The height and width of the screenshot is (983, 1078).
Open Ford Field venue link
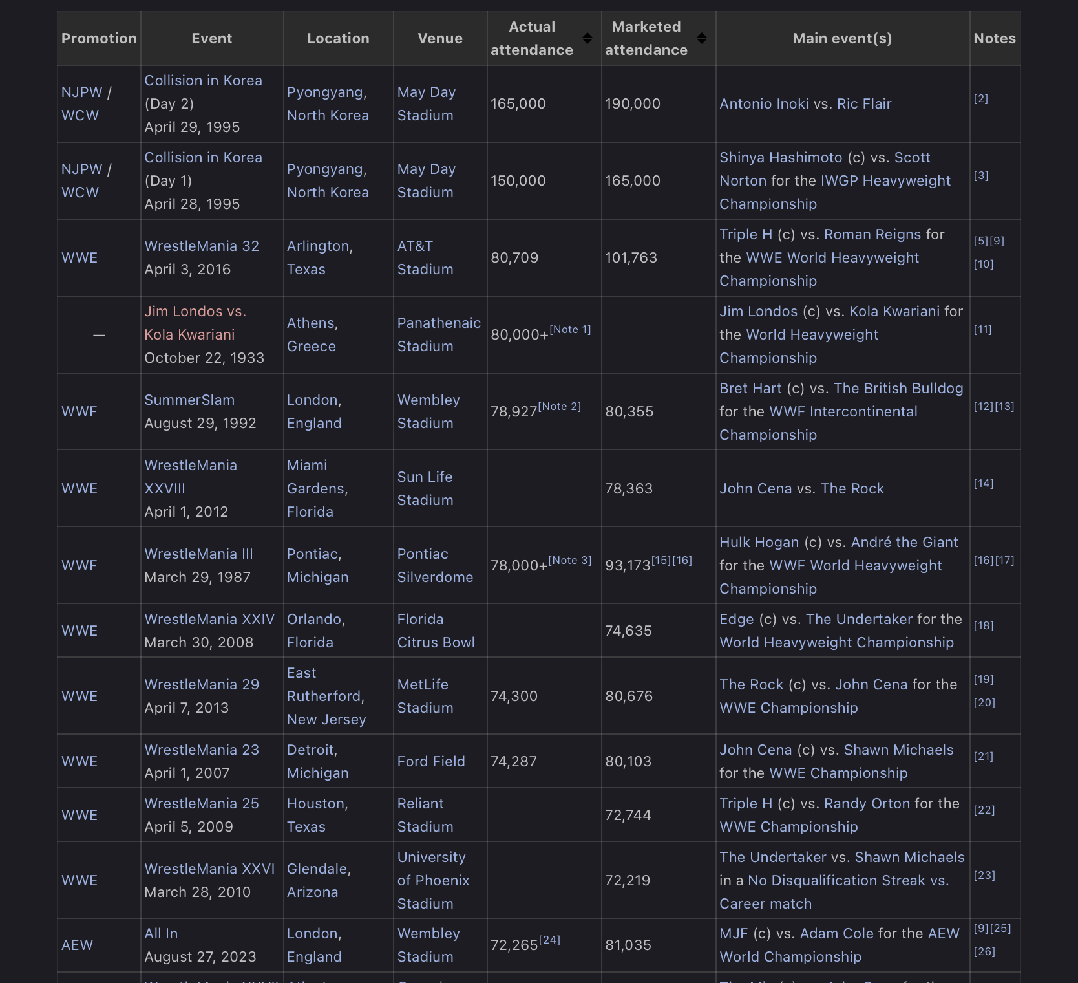431,762
